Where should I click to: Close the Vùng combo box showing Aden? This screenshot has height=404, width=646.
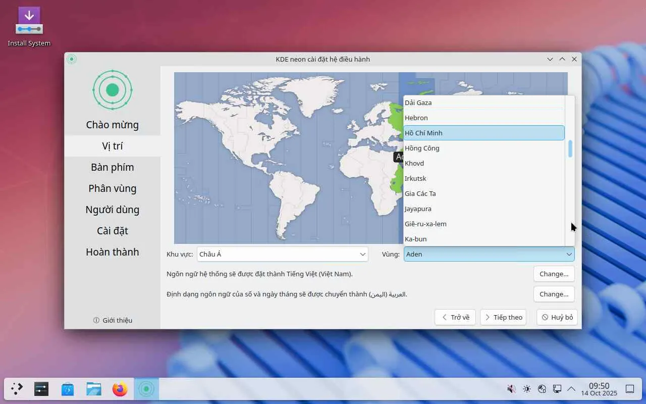pos(489,254)
